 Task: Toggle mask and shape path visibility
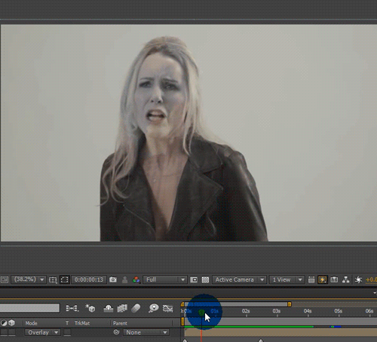point(65,279)
